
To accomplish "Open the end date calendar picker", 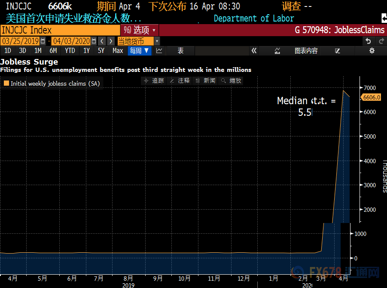I will (93, 41).
